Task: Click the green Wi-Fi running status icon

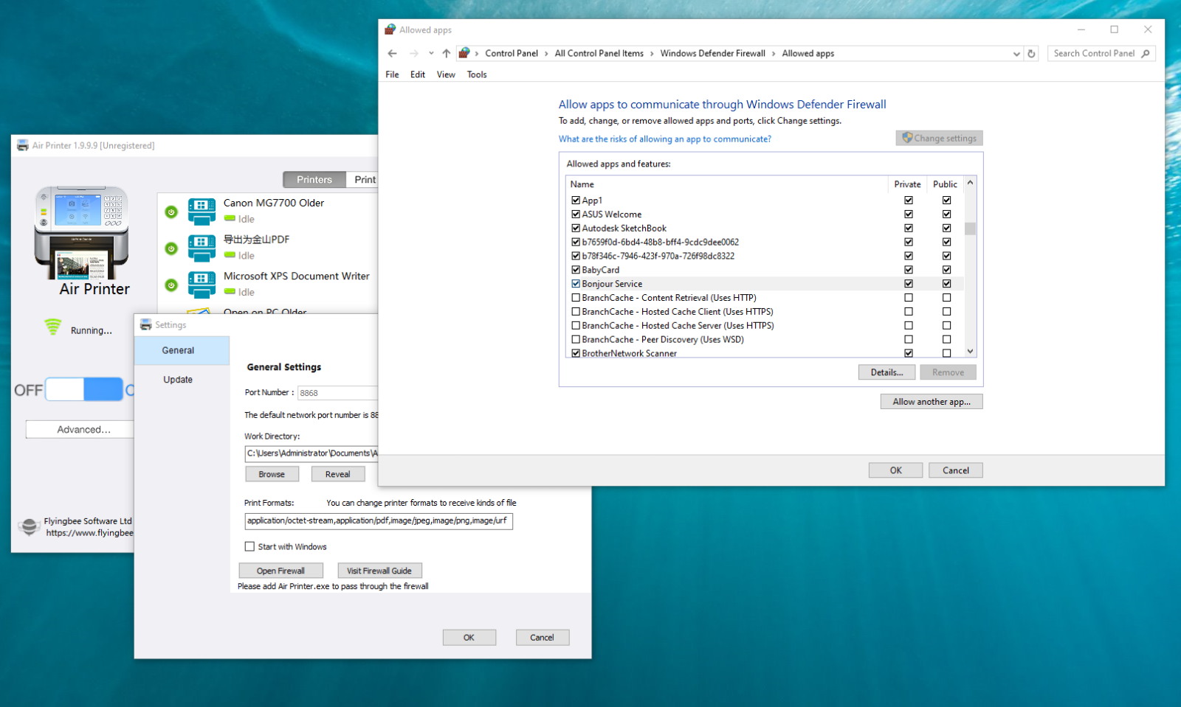Action: [52, 327]
